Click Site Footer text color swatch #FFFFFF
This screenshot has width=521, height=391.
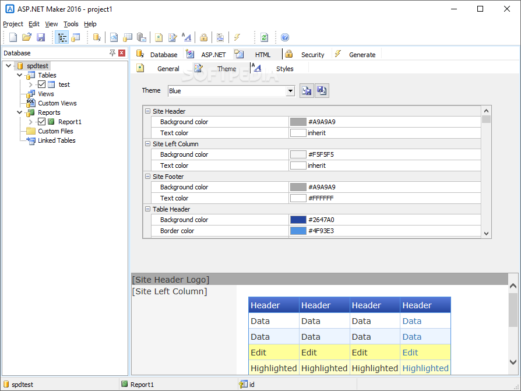coord(298,198)
